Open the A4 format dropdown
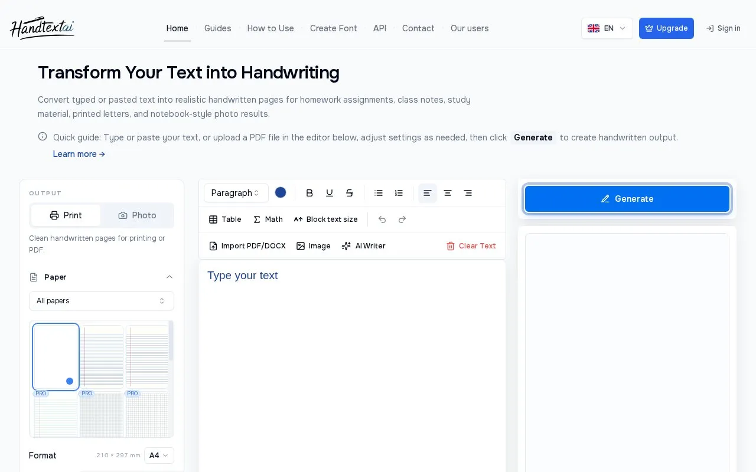This screenshot has height=472, width=756. click(x=159, y=455)
